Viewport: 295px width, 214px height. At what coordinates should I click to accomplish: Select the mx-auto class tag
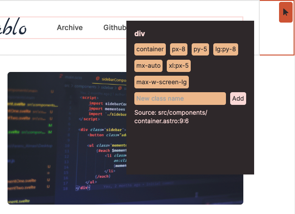(x=149, y=66)
